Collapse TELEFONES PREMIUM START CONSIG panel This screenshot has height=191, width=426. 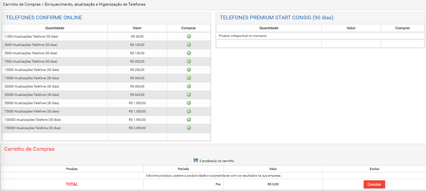(418, 18)
